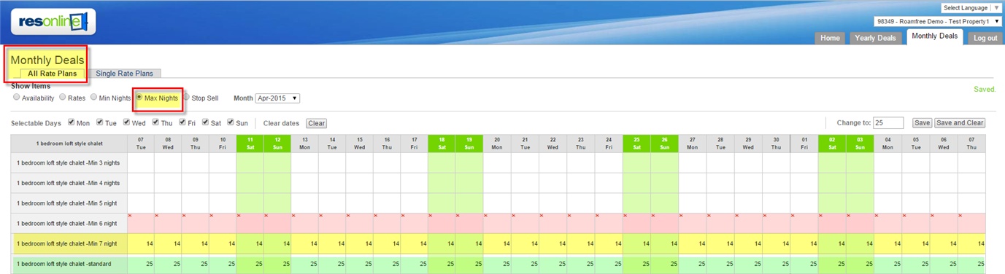Untick the Mon selectable day checkbox
1005x274 pixels.
point(72,122)
